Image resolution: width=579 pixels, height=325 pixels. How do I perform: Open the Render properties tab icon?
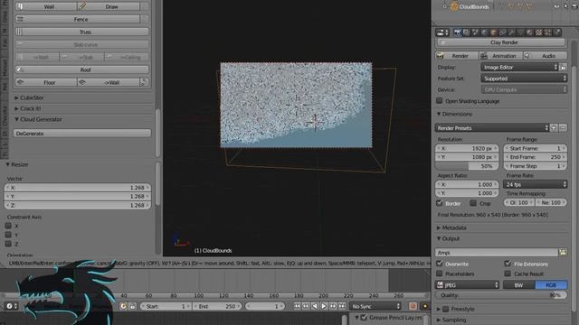point(458,32)
